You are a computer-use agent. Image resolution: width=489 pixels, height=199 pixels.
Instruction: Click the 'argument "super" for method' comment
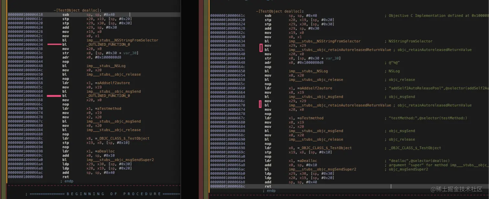437,165
